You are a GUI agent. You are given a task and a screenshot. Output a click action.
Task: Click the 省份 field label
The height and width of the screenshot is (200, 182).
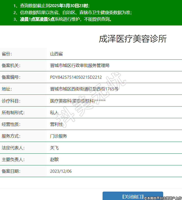click(7, 54)
